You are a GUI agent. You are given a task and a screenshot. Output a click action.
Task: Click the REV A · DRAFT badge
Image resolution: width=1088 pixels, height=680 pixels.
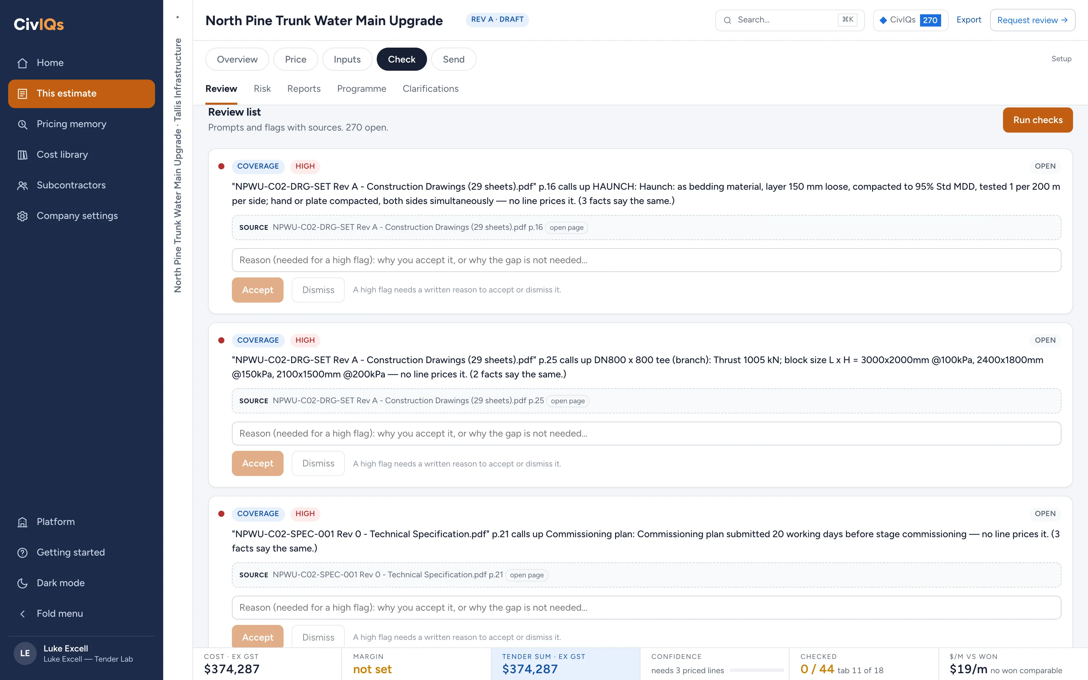(x=497, y=19)
